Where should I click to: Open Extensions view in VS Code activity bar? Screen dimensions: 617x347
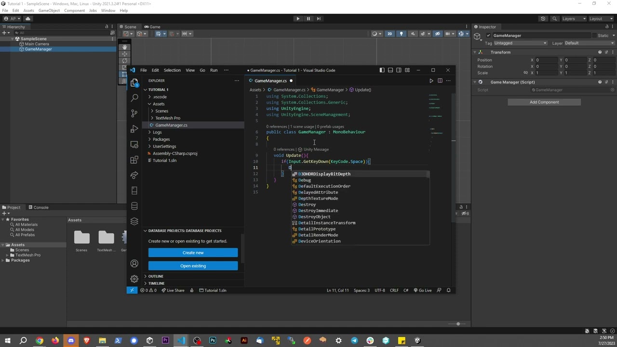134,160
